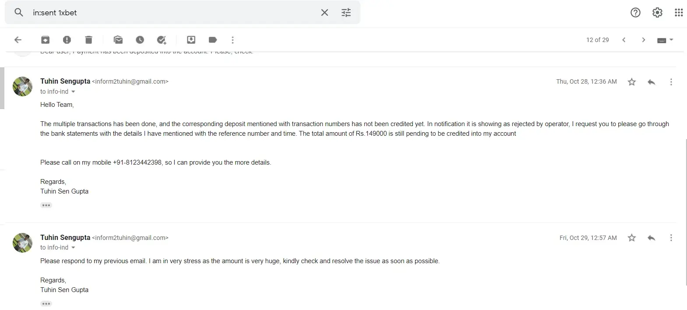Open the toolbar's More options menu
This screenshot has width=687, height=310.
[233, 40]
